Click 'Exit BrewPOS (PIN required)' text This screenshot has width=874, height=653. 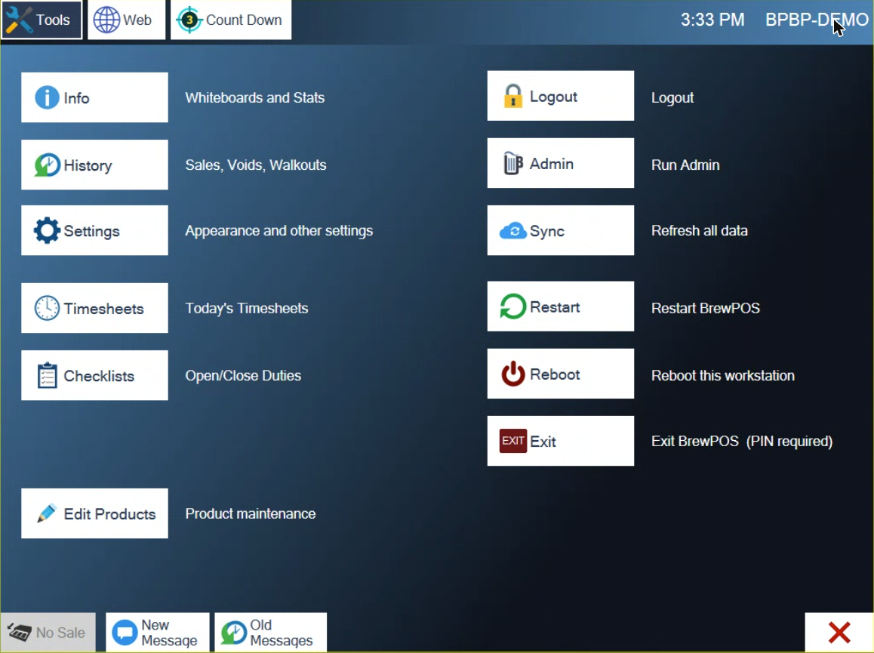pos(741,442)
